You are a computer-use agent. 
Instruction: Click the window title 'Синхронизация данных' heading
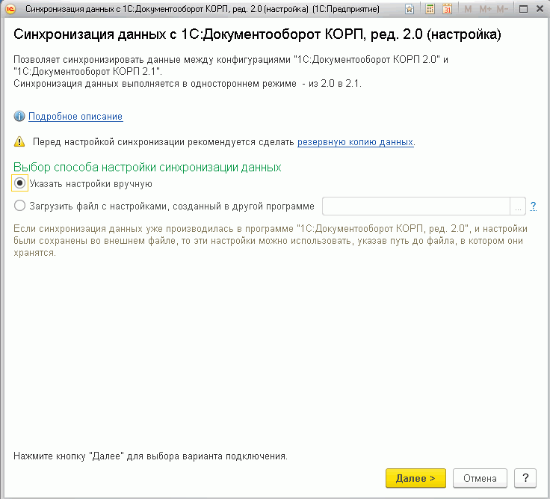[x=258, y=34]
